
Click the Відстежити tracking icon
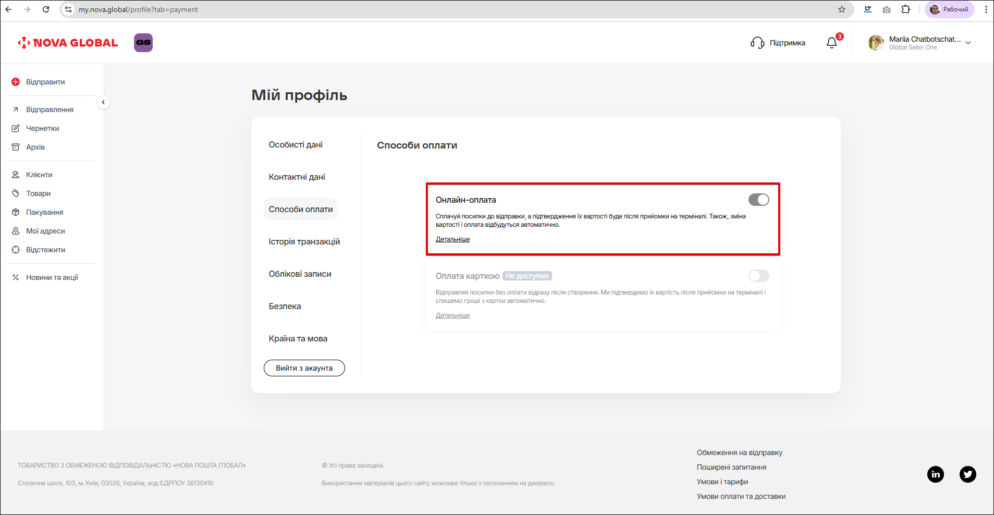(x=16, y=250)
